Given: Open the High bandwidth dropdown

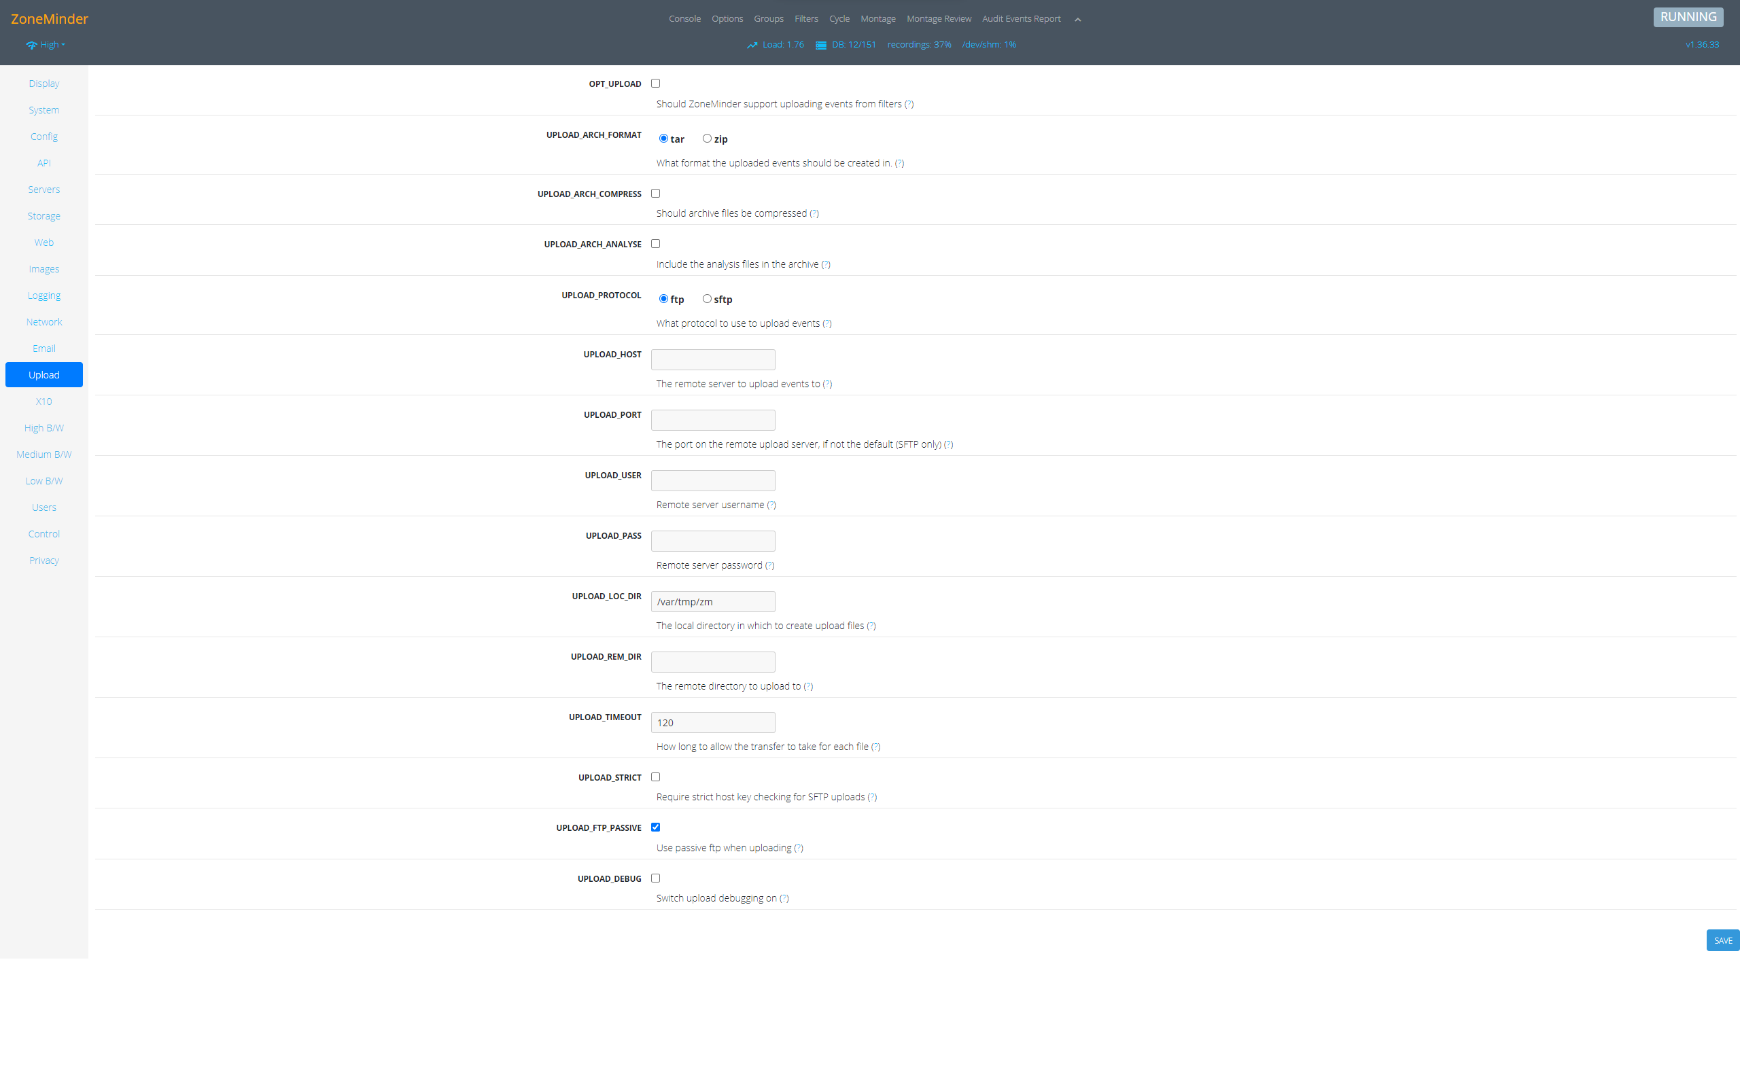Looking at the screenshot, I should coord(50,45).
